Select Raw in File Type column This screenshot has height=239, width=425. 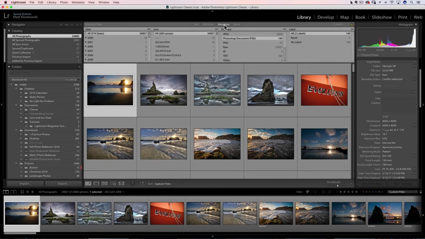[253, 47]
